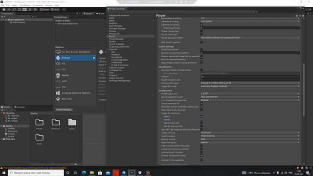Viewport: 313px width, 176px height.
Task: Select SampleScene in the Hierarchy
Action: [17, 20]
